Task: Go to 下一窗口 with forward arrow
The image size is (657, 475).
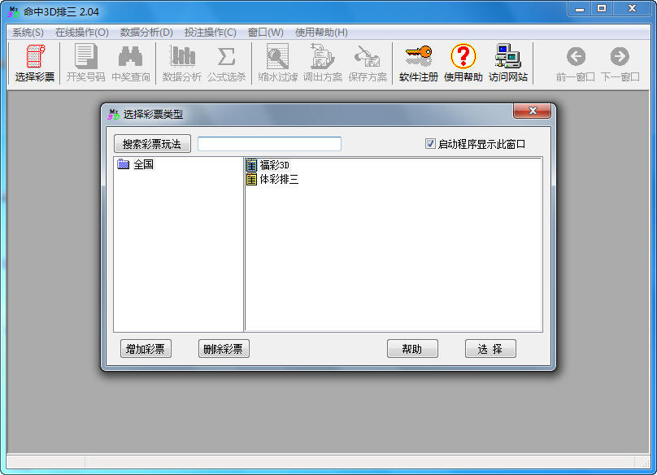Action: 620,63
